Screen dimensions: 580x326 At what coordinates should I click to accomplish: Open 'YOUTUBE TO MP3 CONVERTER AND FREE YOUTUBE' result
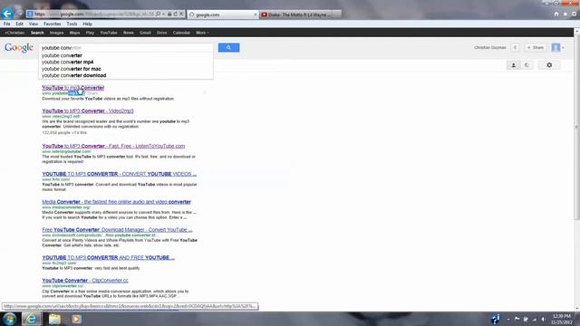click(x=108, y=257)
